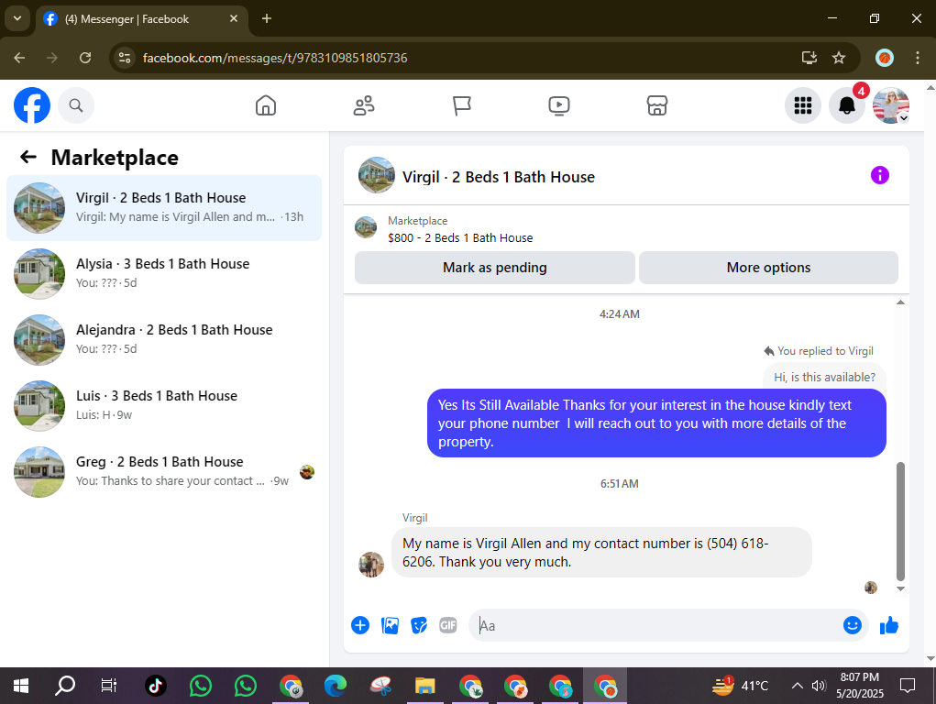Open Luis 3 Beds 1 Bath conversation
The height and width of the screenshot is (704, 936).
coord(164,406)
